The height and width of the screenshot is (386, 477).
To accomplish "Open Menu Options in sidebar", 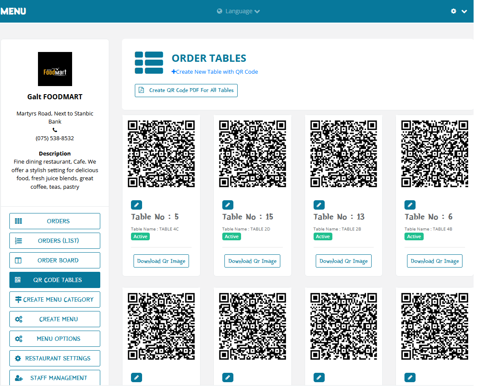I will click(x=55, y=339).
